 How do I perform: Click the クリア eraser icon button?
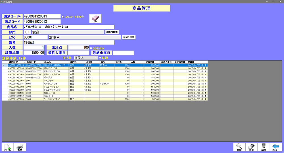point(95,19)
